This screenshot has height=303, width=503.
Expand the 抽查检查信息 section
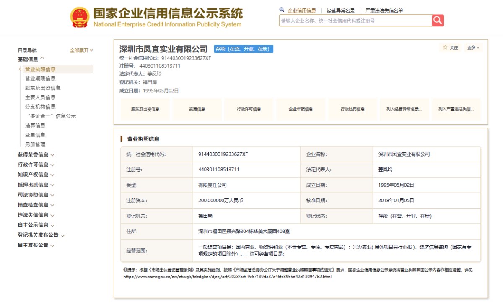(x=36, y=205)
